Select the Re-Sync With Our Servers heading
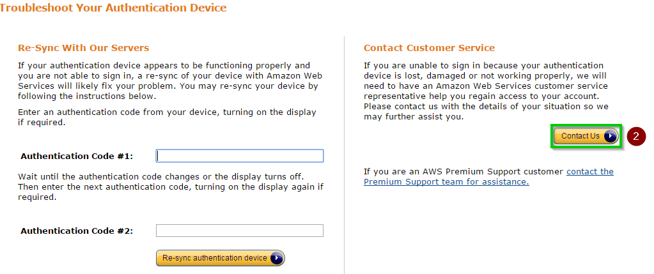The height and width of the screenshot is (274, 654). pos(84,48)
